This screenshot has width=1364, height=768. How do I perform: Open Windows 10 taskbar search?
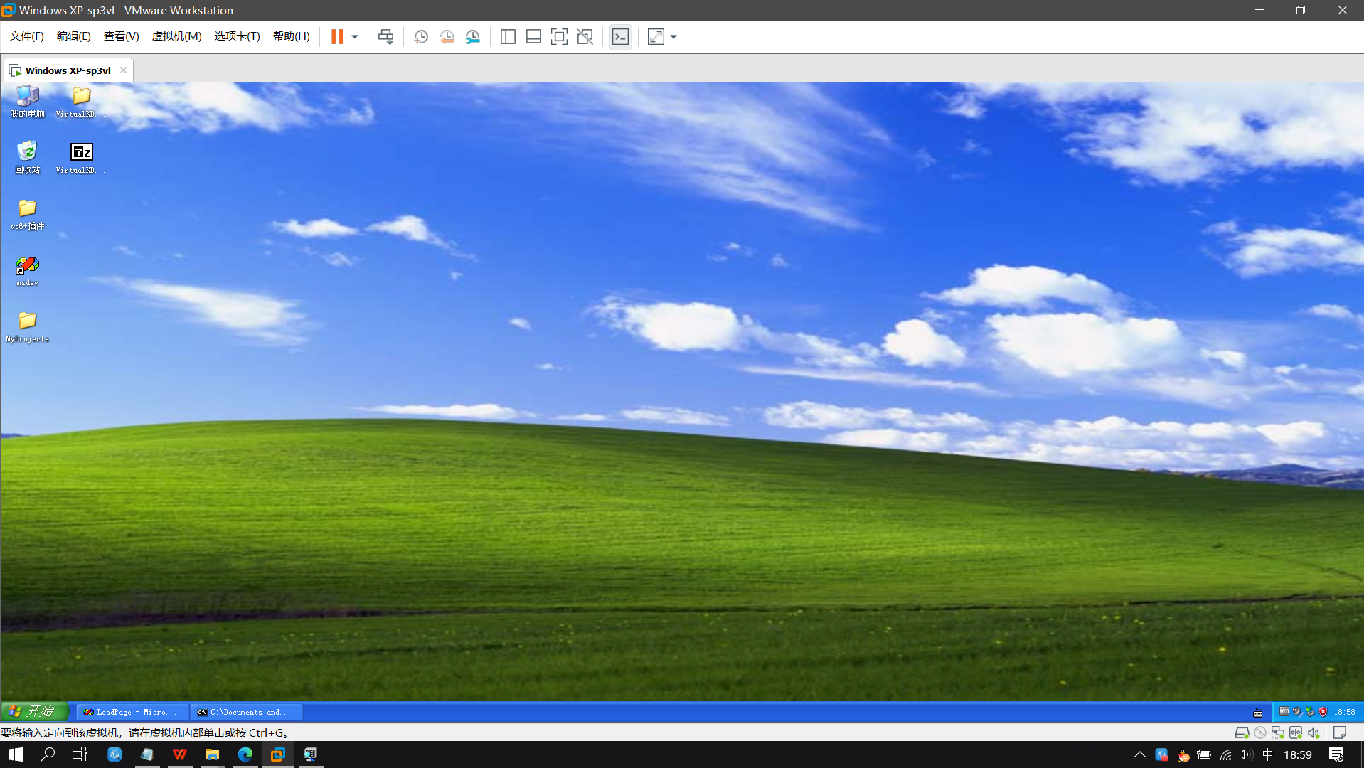click(x=48, y=754)
